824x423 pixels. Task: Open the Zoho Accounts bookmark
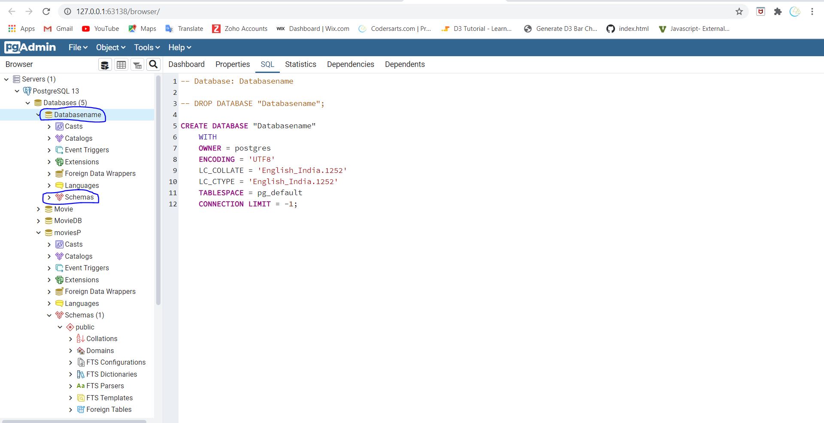click(x=240, y=29)
